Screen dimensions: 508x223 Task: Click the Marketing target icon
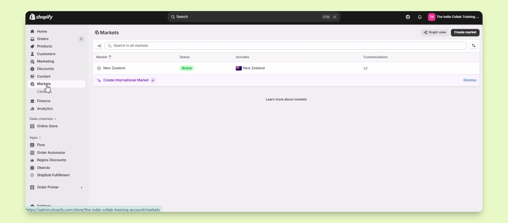pyautogui.click(x=32, y=62)
